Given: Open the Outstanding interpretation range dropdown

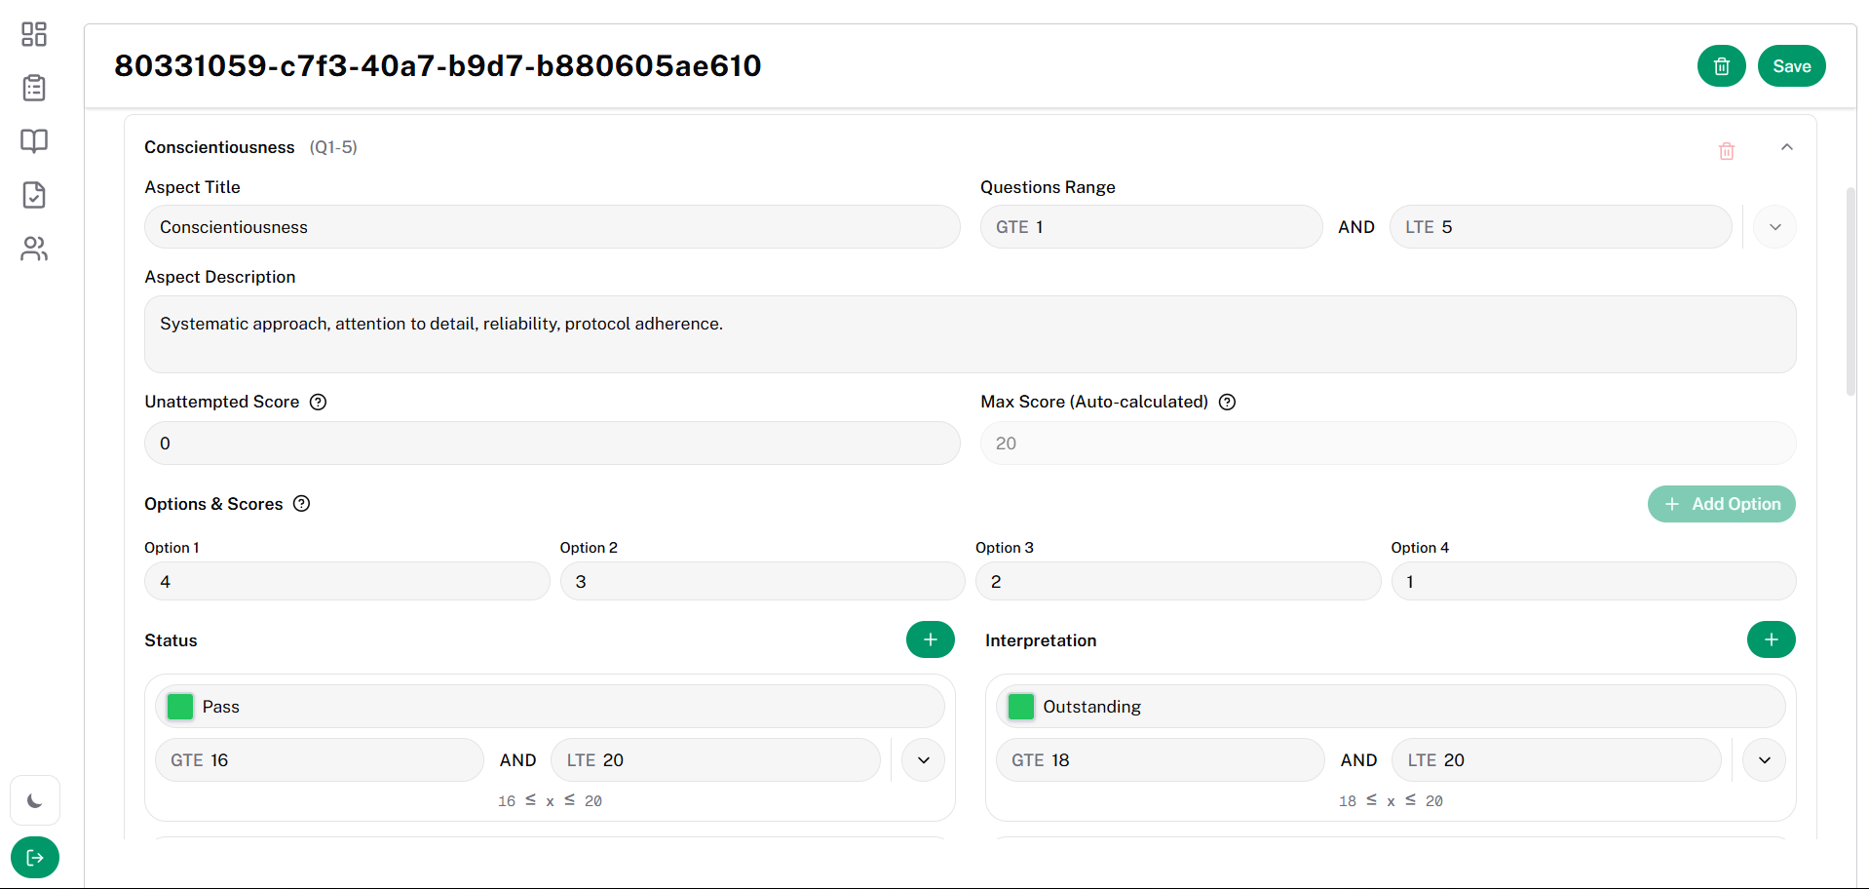Looking at the screenshot, I should click(x=1764, y=760).
